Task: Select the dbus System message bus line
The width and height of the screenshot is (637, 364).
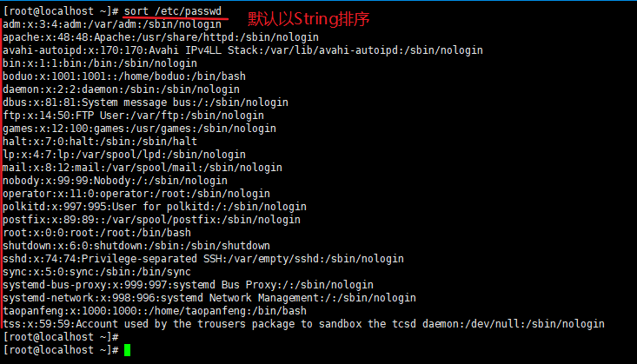Action: click(145, 103)
